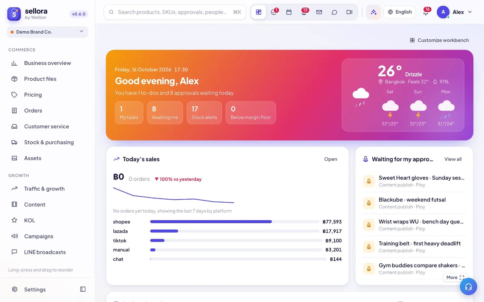Open notifications bell with 16 badge
This screenshot has width=484, height=302.
click(x=426, y=12)
